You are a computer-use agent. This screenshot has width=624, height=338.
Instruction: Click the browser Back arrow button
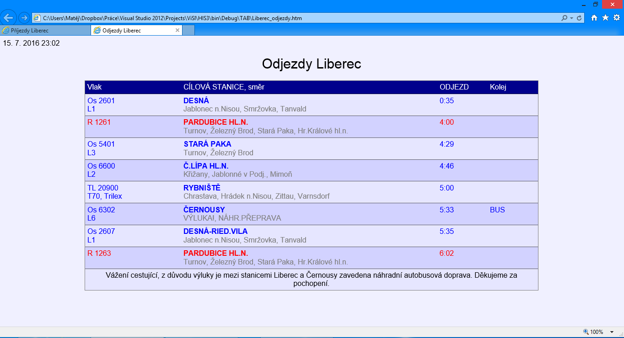click(9, 18)
